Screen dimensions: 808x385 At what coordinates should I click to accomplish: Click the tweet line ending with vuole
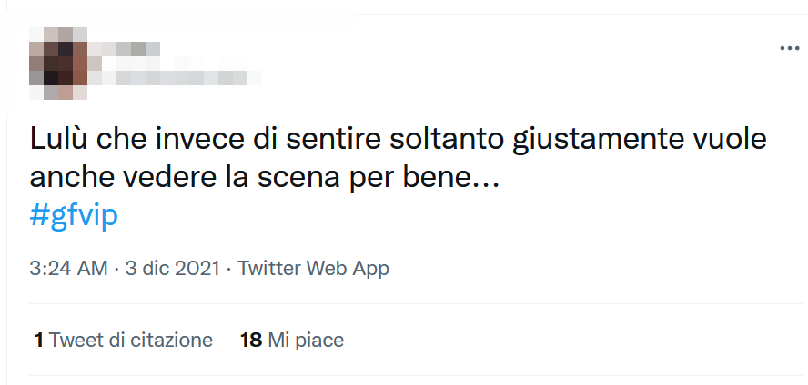tap(399, 140)
